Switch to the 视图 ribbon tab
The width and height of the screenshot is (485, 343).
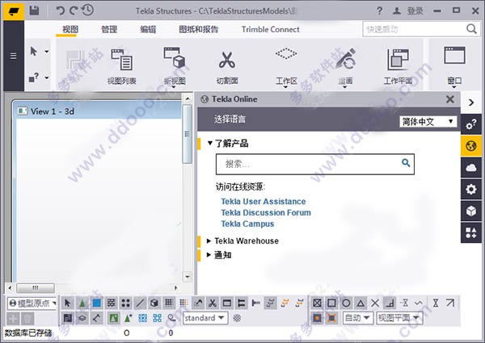[70, 29]
